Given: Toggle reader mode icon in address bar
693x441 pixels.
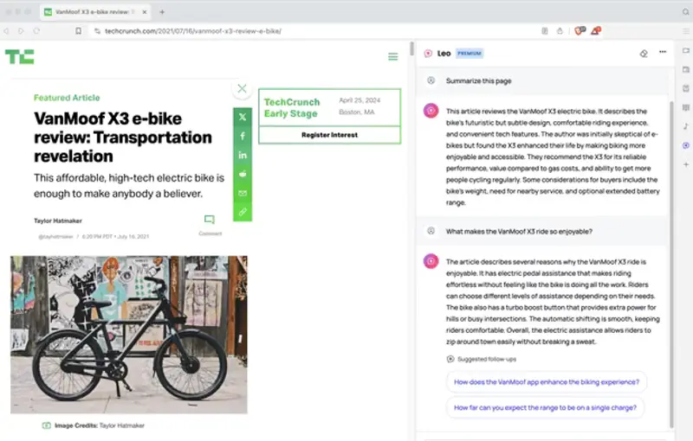Looking at the screenshot, I should tap(545, 31).
